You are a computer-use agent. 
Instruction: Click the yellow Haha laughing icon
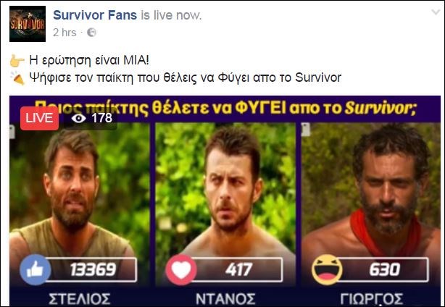click(x=327, y=270)
